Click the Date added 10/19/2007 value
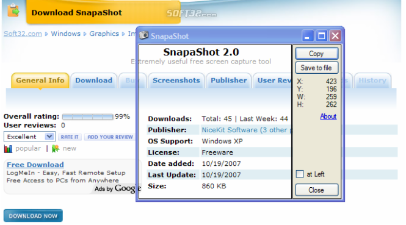This screenshot has height=225, width=406. click(x=221, y=163)
